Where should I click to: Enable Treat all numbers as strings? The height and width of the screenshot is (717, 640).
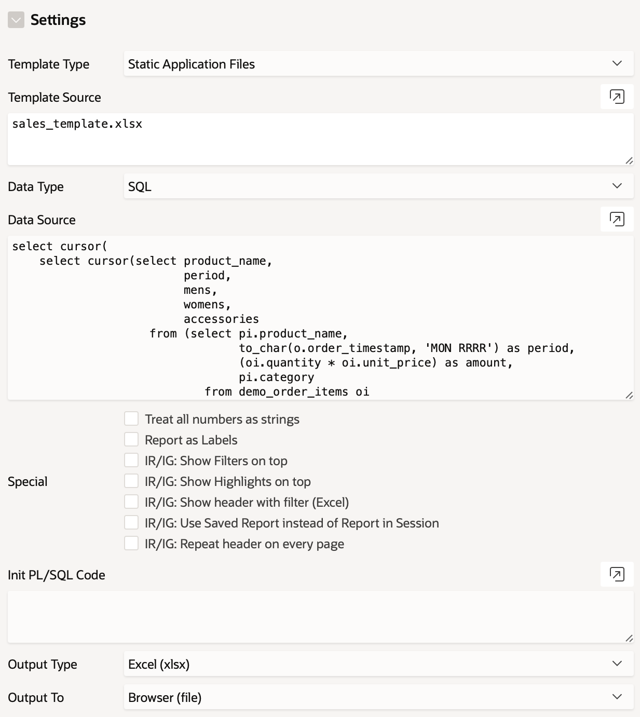131,419
